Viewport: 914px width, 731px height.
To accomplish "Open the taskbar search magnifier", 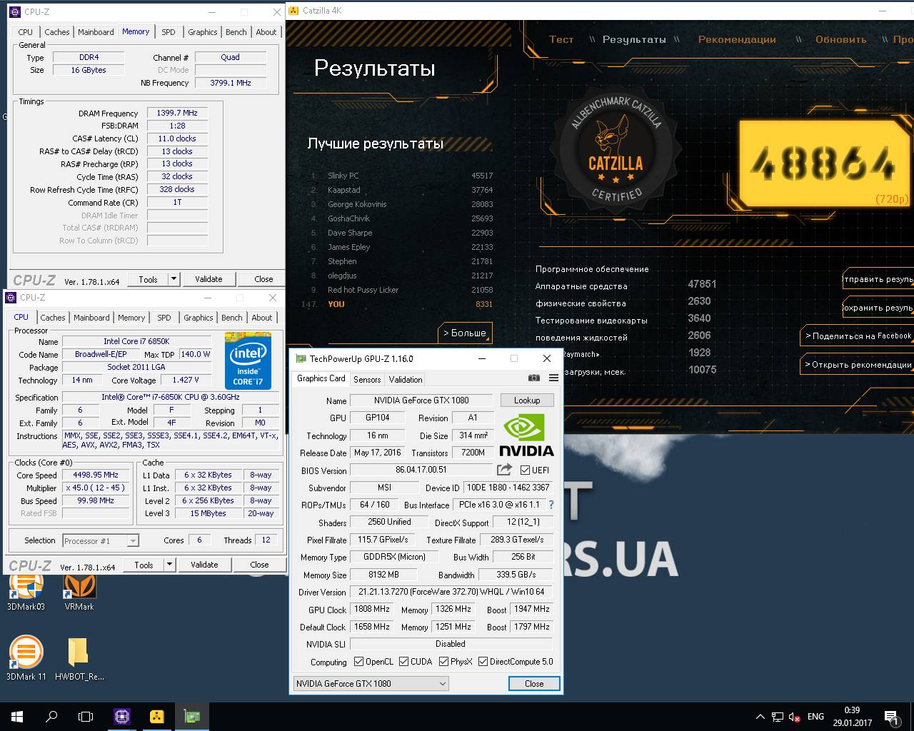I will (51, 717).
